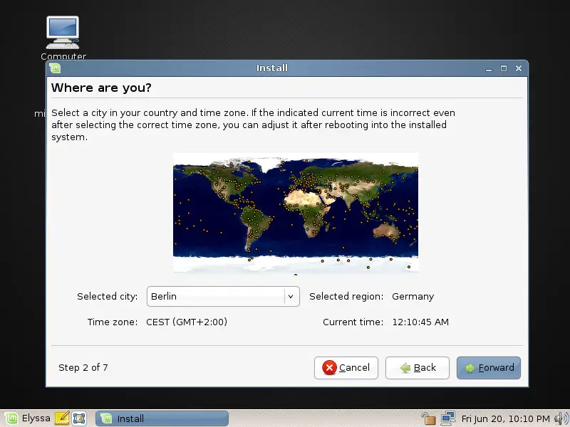This screenshot has width=570, height=427.
Task: Click Forward to continue installation
Action: (489, 368)
